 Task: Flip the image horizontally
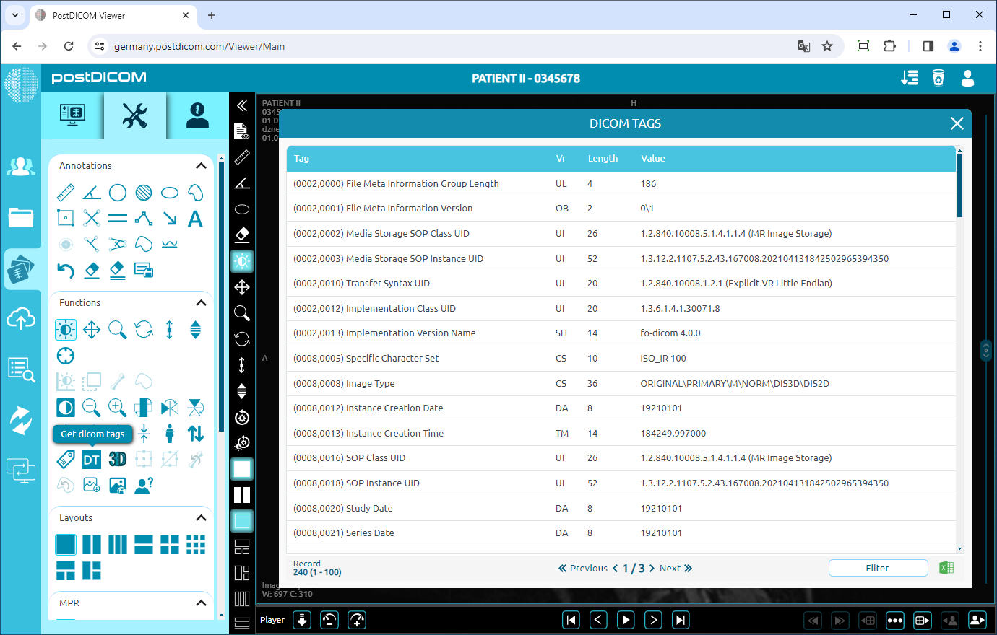[x=169, y=408]
